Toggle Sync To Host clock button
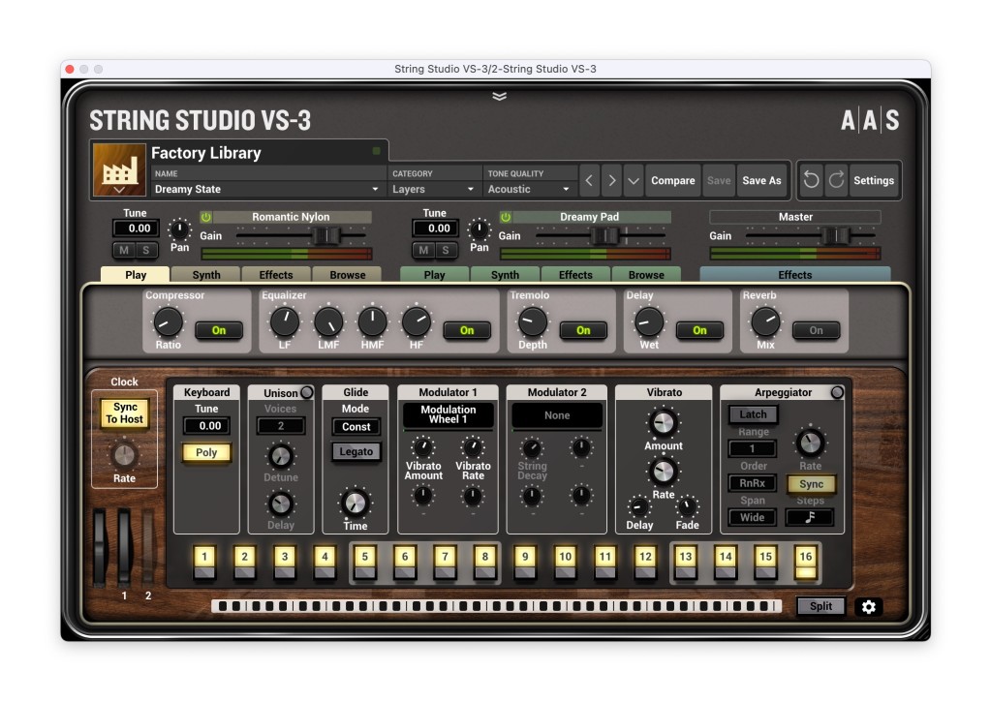The image size is (991, 702). point(125,413)
